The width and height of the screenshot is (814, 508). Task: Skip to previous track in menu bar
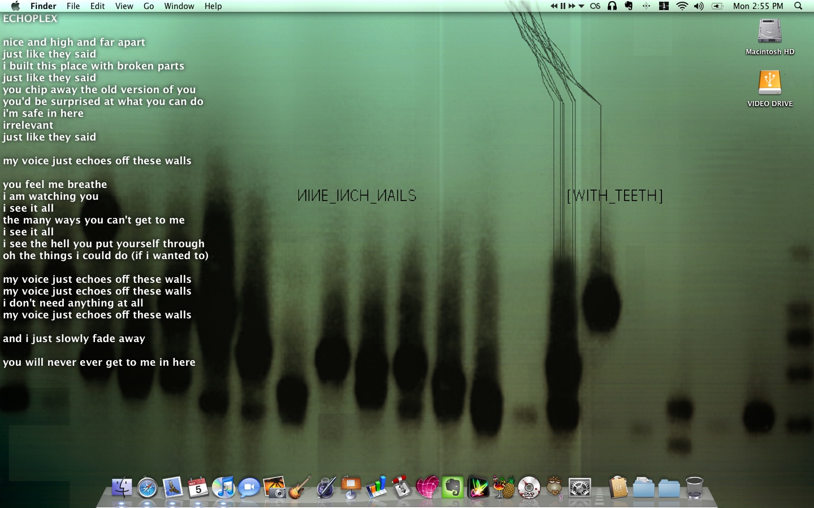(553, 6)
